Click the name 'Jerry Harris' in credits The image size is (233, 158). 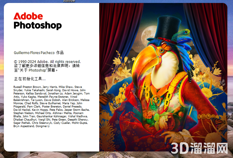coord(49,87)
